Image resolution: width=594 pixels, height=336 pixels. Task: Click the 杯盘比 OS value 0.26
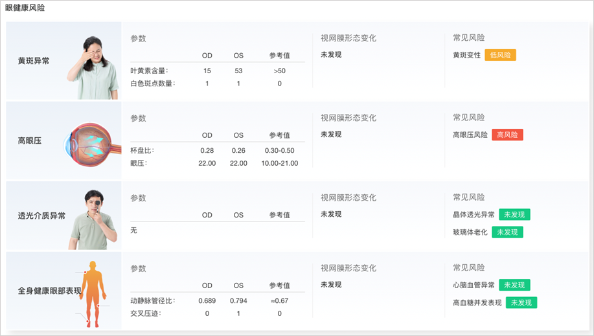(x=238, y=150)
